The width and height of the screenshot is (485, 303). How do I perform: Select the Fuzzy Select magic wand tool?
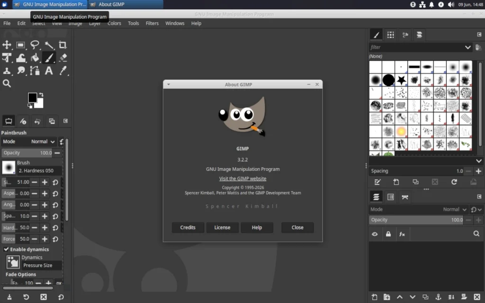coord(49,45)
